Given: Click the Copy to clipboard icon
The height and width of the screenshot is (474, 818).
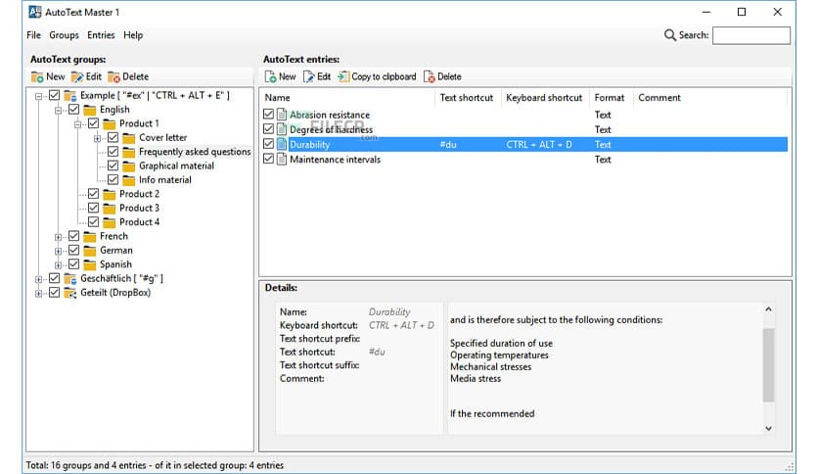Looking at the screenshot, I should [343, 76].
